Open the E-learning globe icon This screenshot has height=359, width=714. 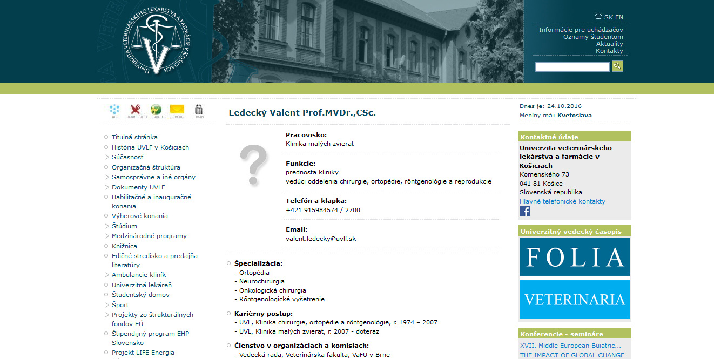(x=156, y=110)
